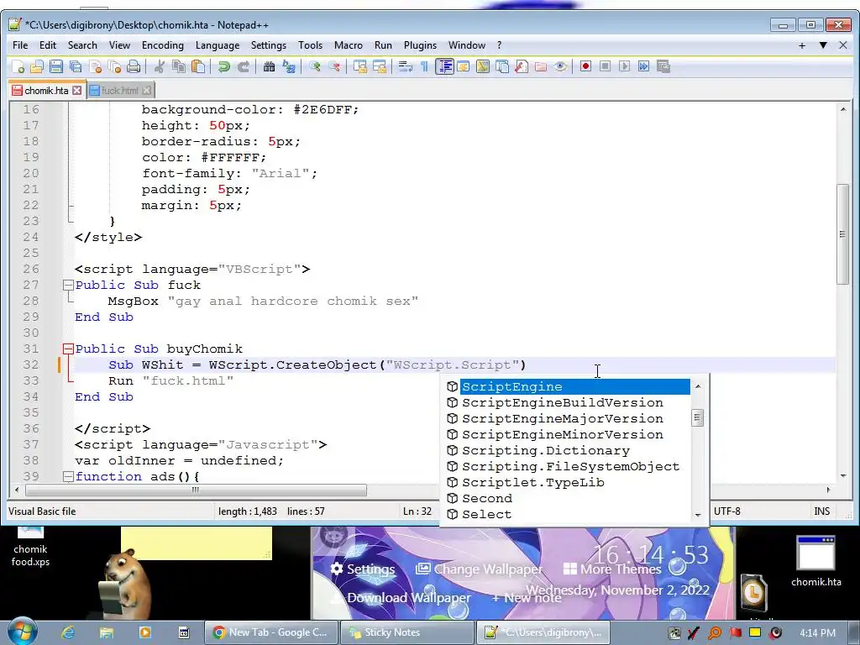Click the Open file folder icon in the toolbar
This screenshot has width=860, height=645.
click(x=37, y=67)
